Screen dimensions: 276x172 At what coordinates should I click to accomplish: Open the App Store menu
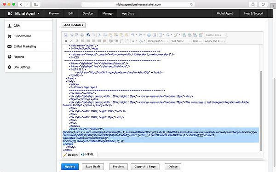click(128, 13)
